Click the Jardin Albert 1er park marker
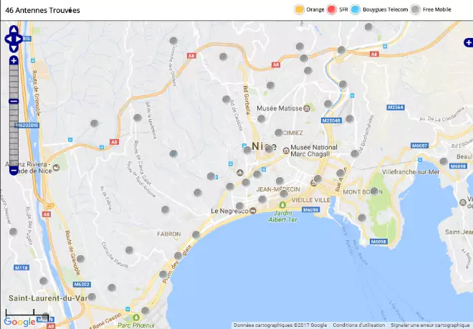Viewport: 473px width, 329px height. click(x=282, y=205)
